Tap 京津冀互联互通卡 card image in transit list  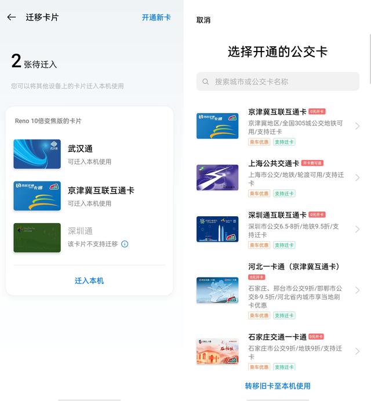(x=217, y=126)
